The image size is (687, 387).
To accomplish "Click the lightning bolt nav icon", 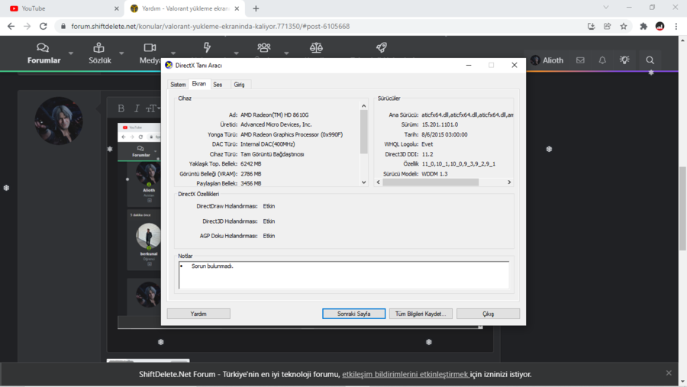I will (x=207, y=47).
